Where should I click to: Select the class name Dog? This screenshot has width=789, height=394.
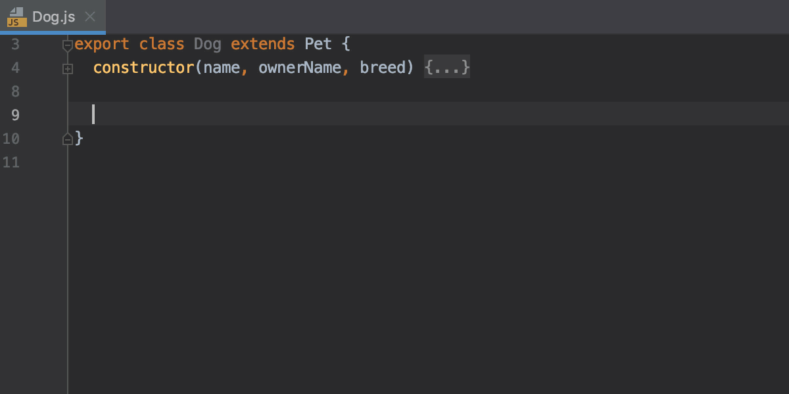207,43
